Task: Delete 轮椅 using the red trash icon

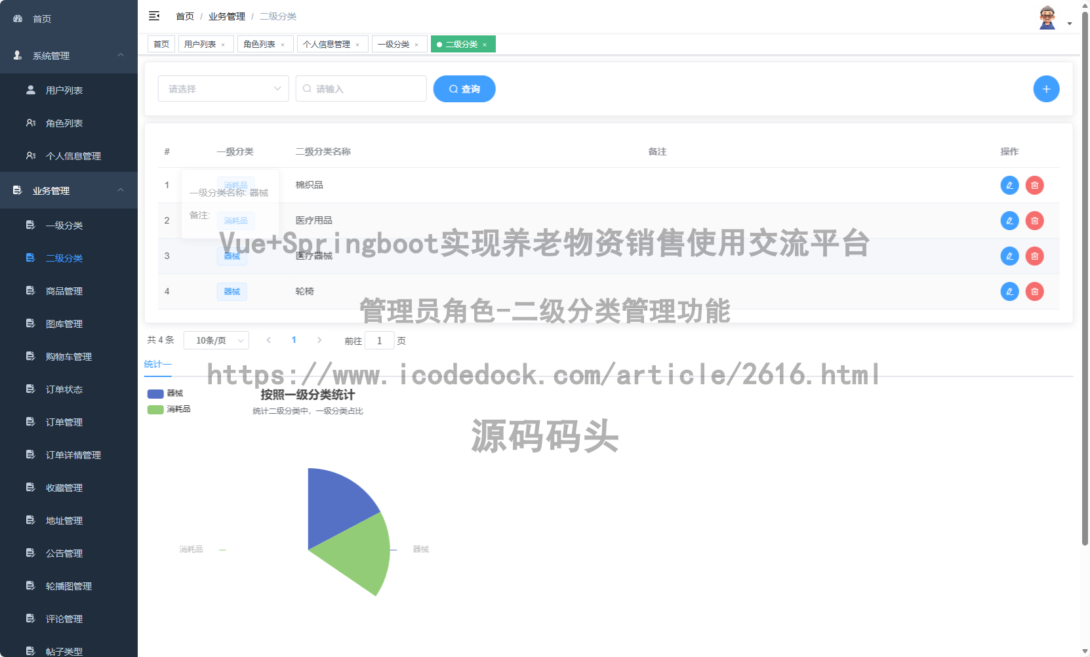Action: pyautogui.click(x=1035, y=291)
